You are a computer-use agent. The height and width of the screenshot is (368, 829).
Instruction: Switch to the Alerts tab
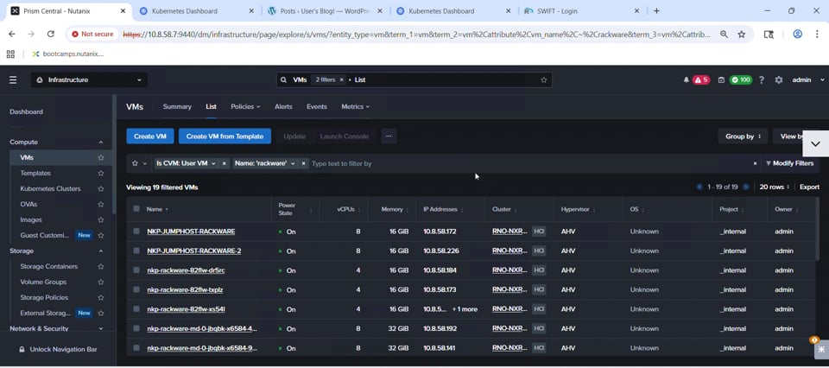coord(283,106)
